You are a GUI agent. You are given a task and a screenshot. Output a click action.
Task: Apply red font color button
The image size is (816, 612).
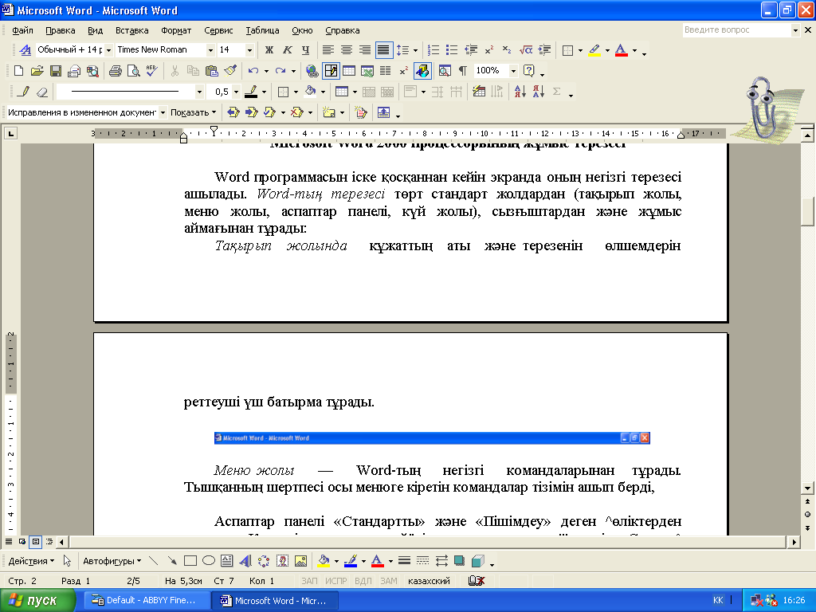click(x=622, y=50)
